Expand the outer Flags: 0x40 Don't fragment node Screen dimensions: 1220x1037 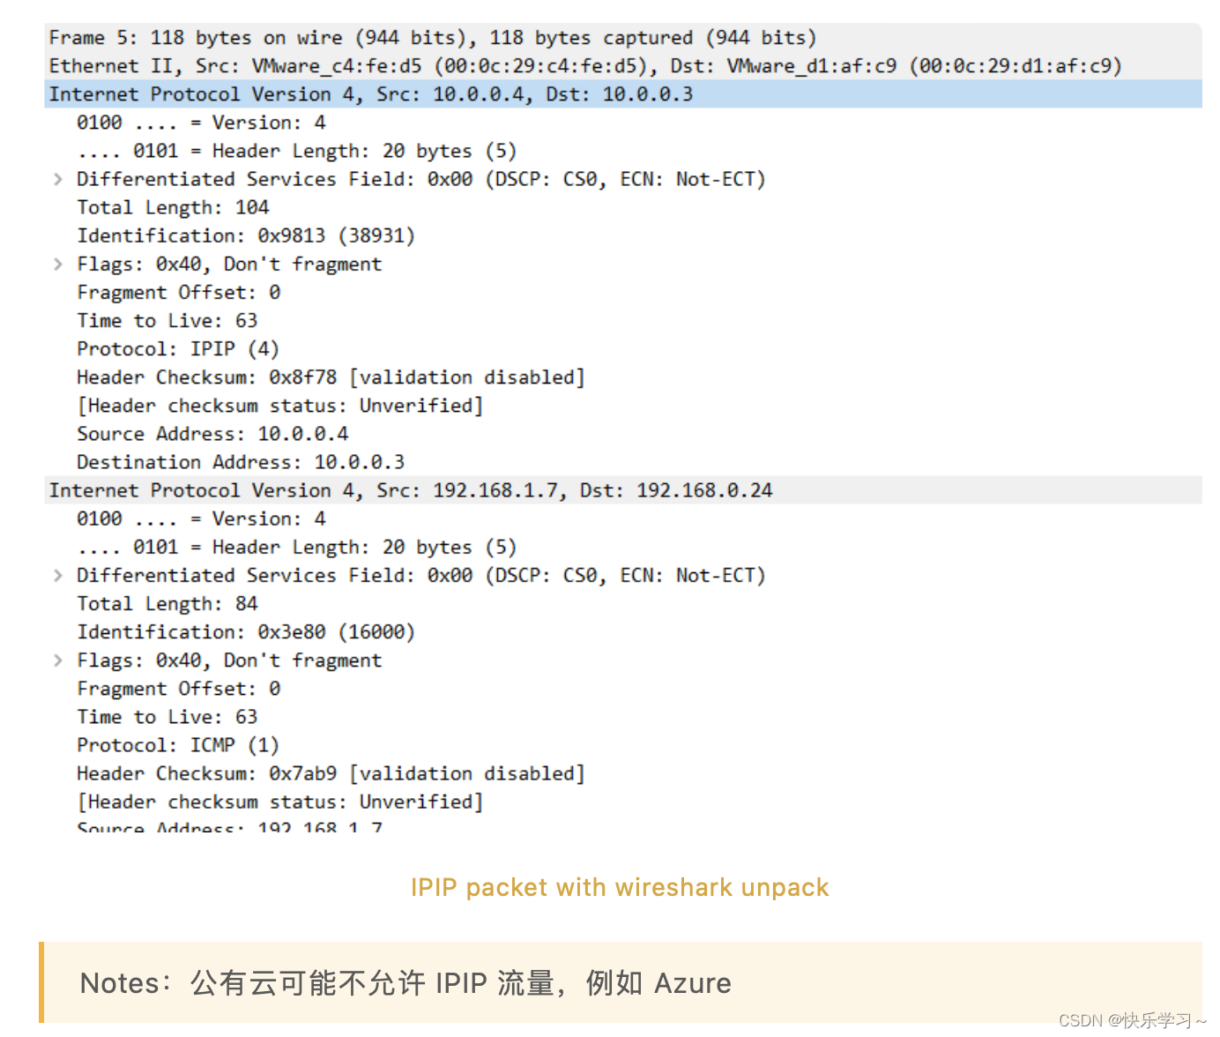(58, 264)
